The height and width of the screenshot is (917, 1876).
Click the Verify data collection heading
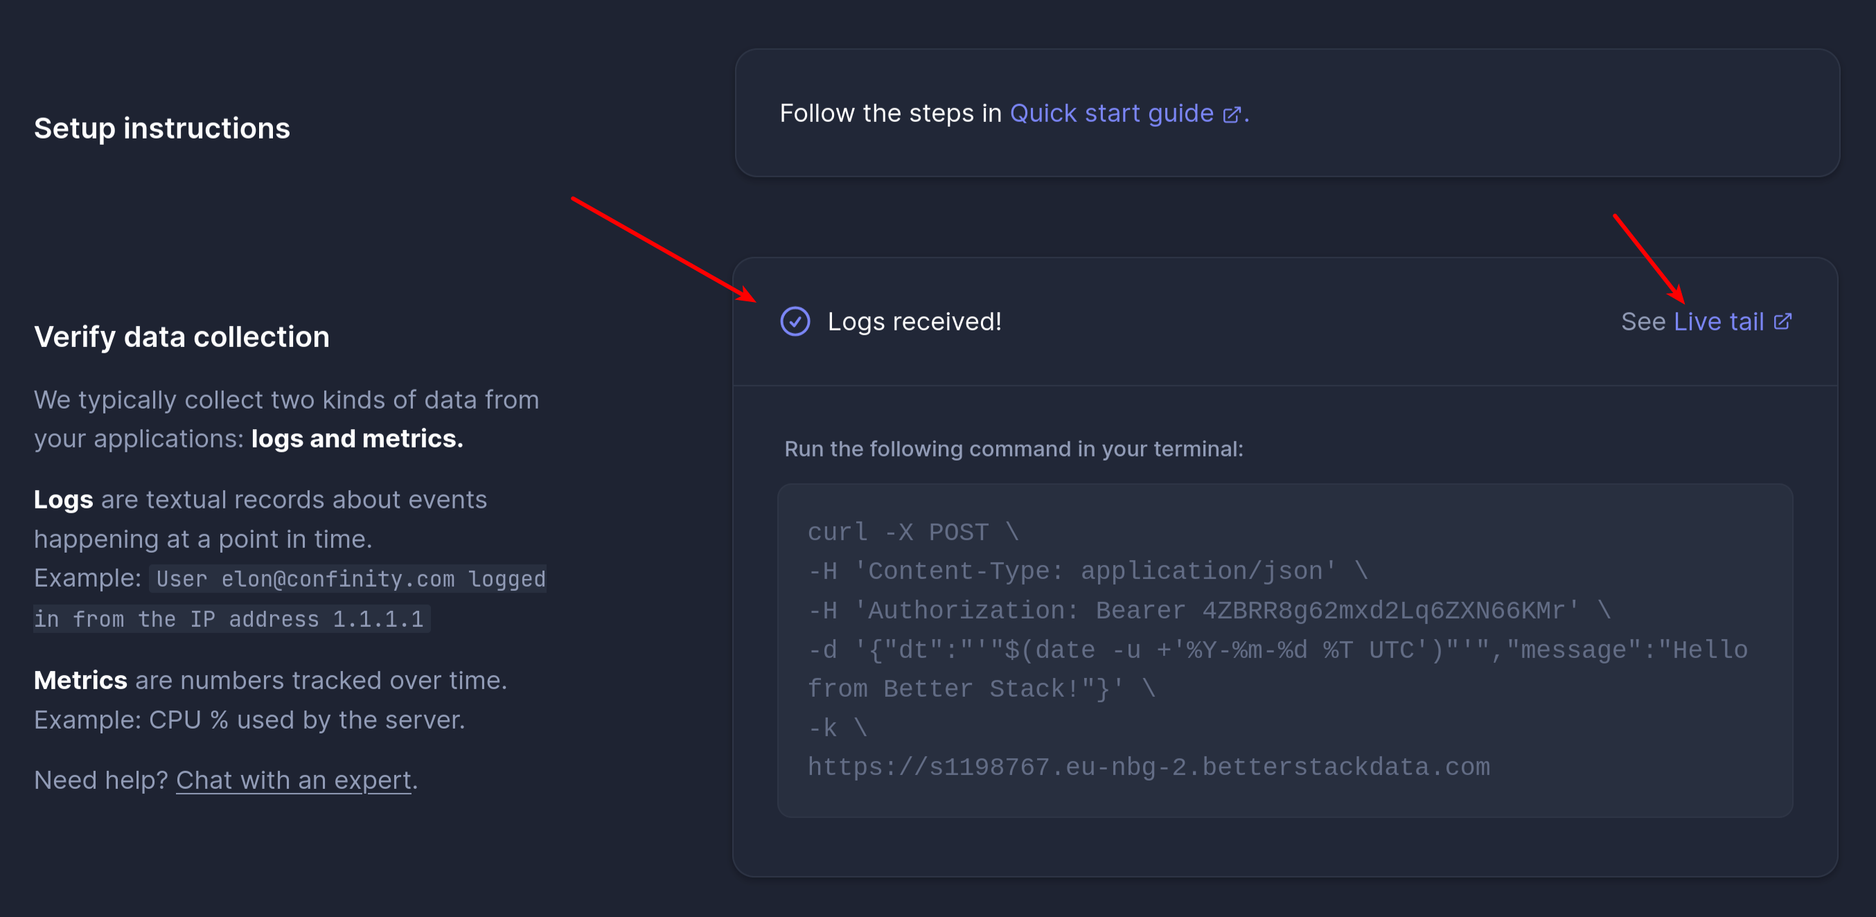(182, 337)
